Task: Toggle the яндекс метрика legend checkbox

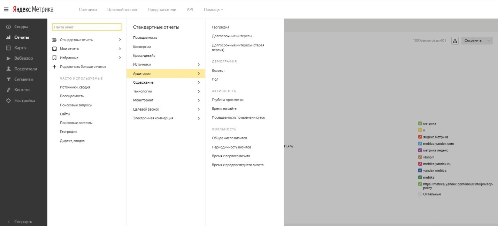Action: [420, 137]
